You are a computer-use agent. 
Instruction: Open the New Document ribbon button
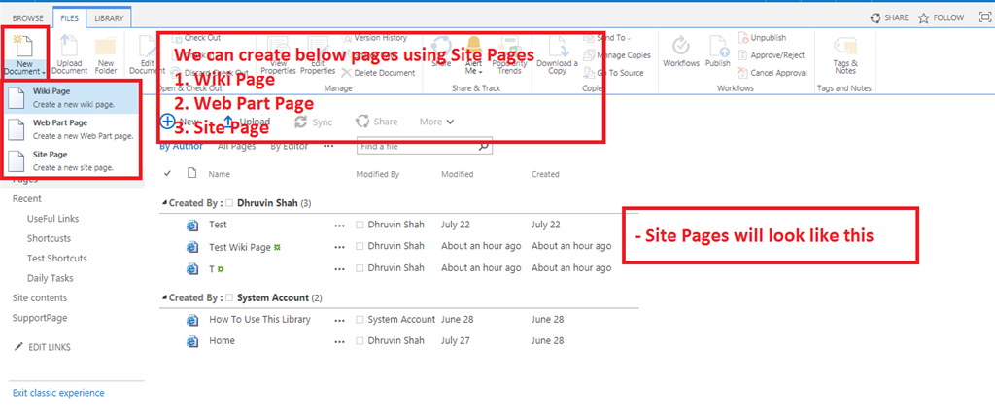(25, 53)
